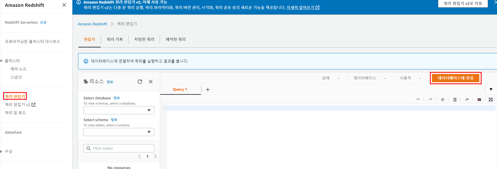Click the search icon in Filter tables
Viewport: 497px width, 169px height.
tap(88, 148)
